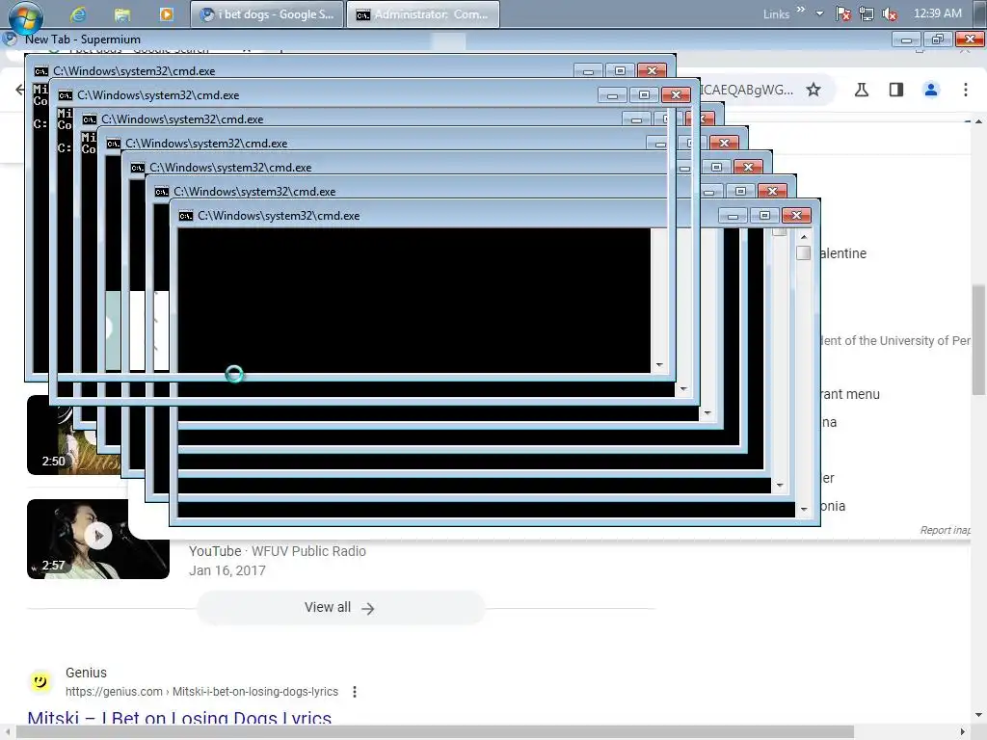Expand the Links toolbar chevron
The height and width of the screenshot is (740, 987).
tap(801, 10)
